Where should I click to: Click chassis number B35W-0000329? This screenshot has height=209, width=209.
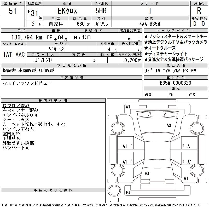[176, 83]
